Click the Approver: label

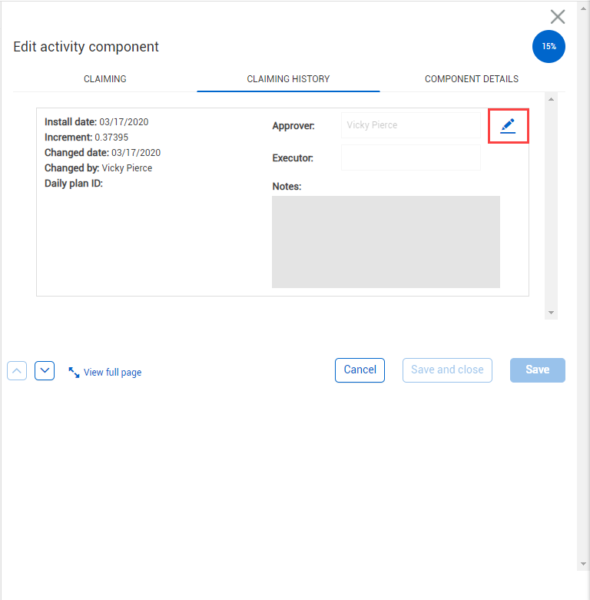pyautogui.click(x=293, y=126)
